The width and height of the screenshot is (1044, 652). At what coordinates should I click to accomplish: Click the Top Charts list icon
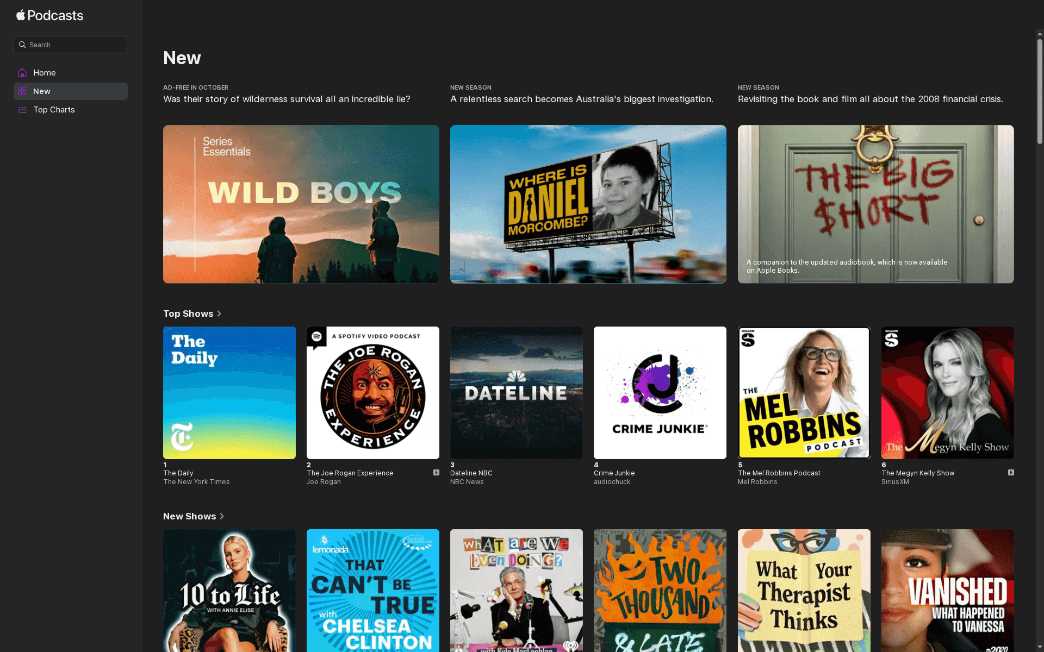coord(22,110)
